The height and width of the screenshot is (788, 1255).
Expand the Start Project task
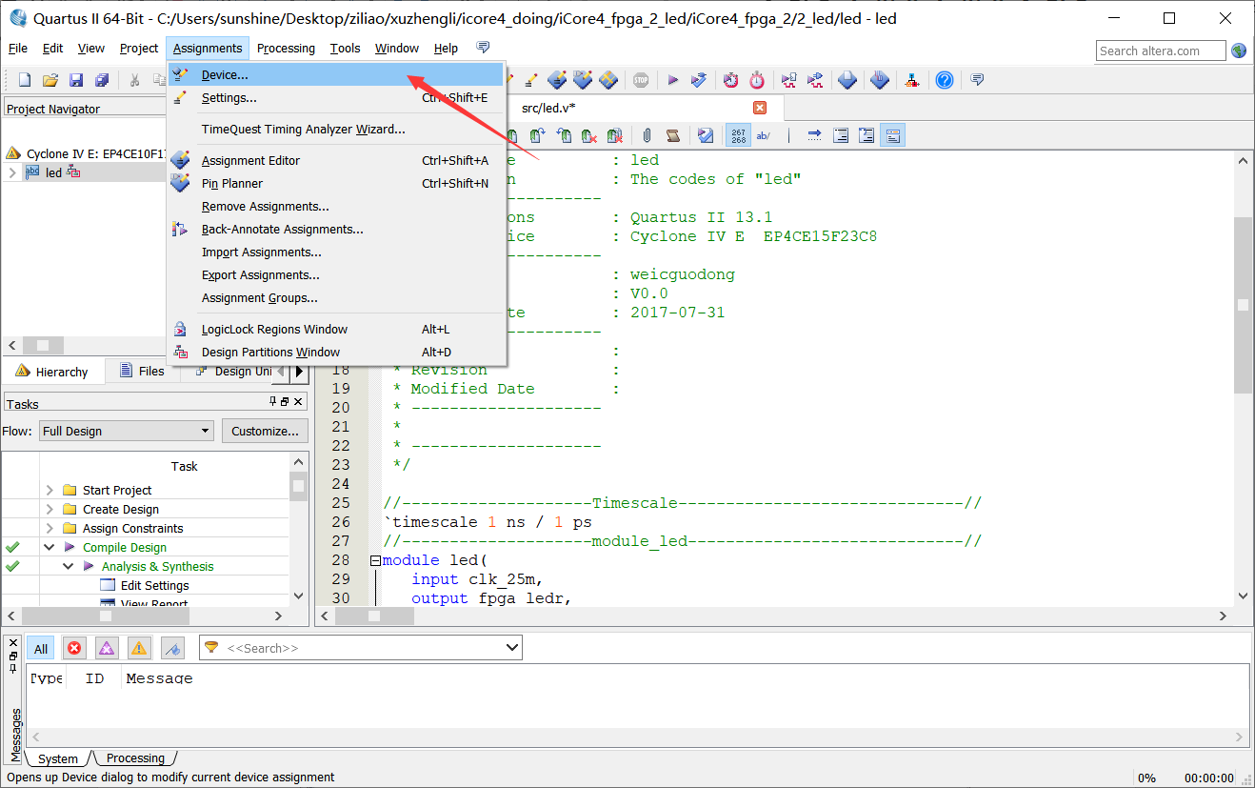(50, 490)
